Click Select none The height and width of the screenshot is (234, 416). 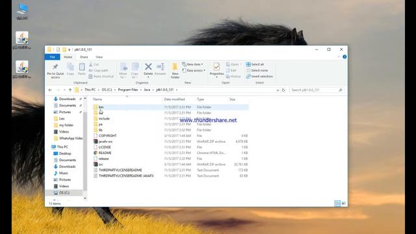[257, 70]
